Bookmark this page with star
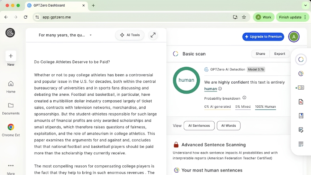Viewport: 311px width, 175px height. click(x=244, y=17)
